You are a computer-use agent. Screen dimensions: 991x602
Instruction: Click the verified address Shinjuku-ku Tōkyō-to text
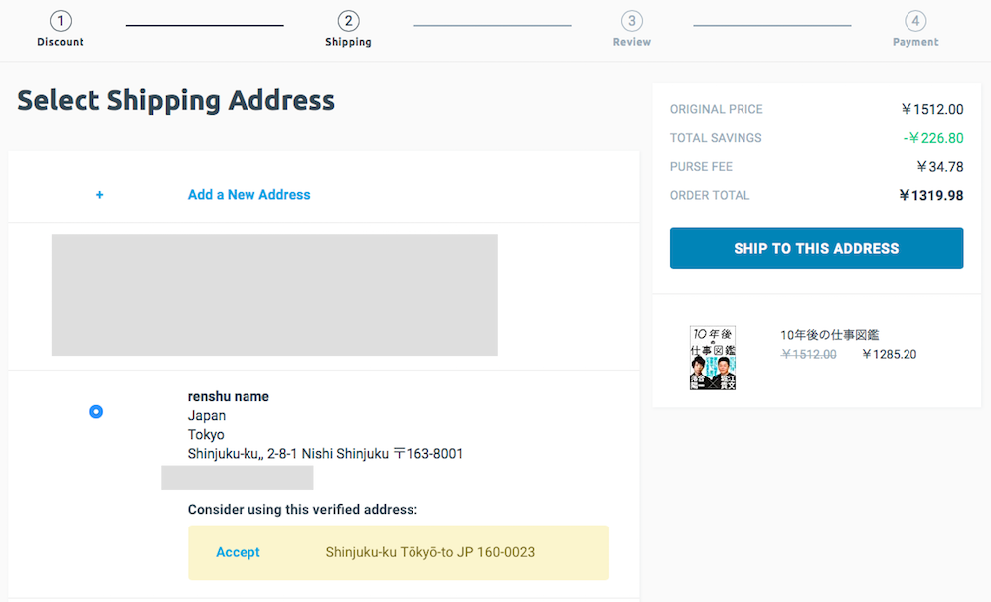(x=430, y=552)
